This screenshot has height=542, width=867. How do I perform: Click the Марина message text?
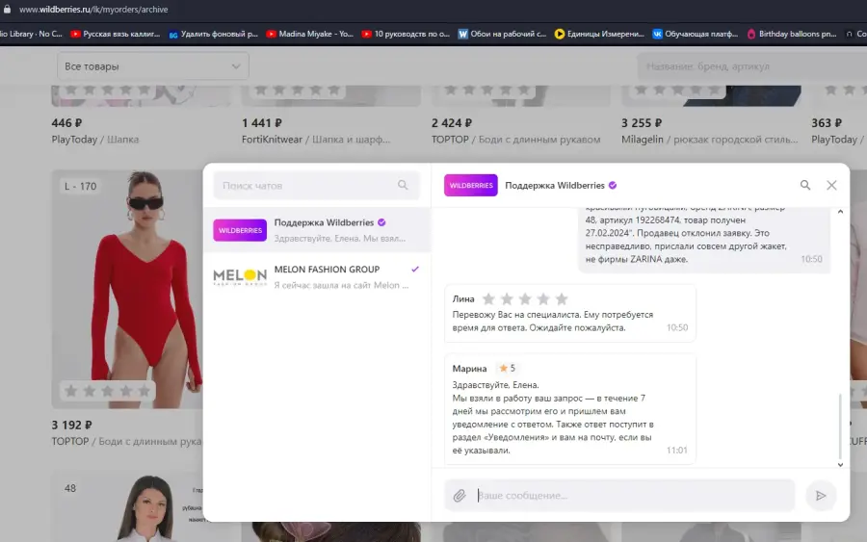(x=553, y=418)
